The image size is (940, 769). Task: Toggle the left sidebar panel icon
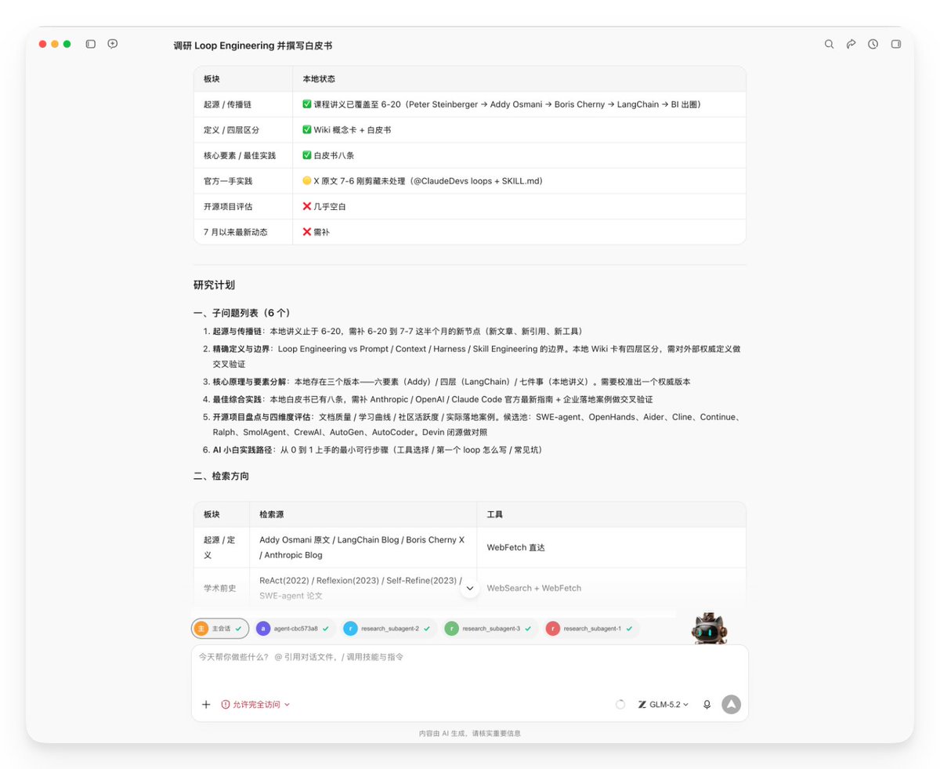[x=91, y=44]
